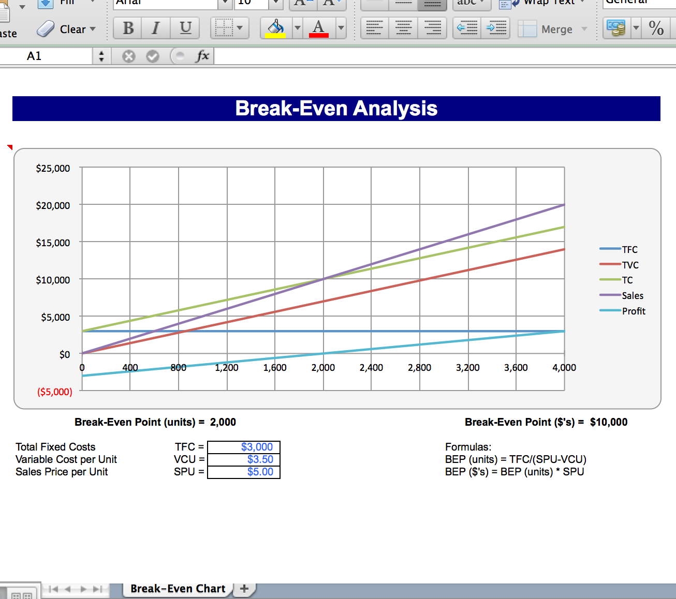Screen dimensions: 676x599
Task: Open the Merge dropdown arrow
Action: click(x=584, y=29)
